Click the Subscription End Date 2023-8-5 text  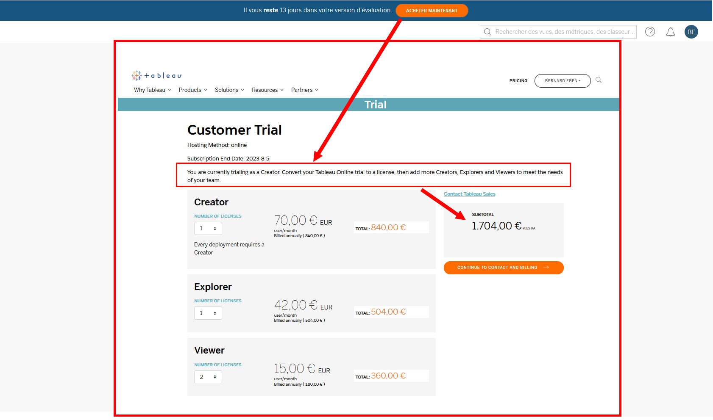click(228, 158)
